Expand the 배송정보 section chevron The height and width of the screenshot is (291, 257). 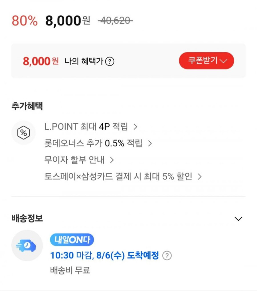click(x=238, y=219)
